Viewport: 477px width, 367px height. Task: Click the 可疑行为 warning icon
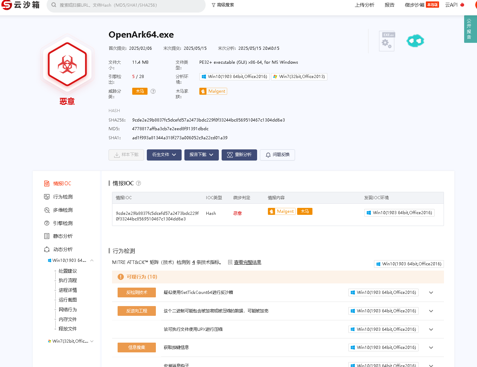tap(121, 277)
